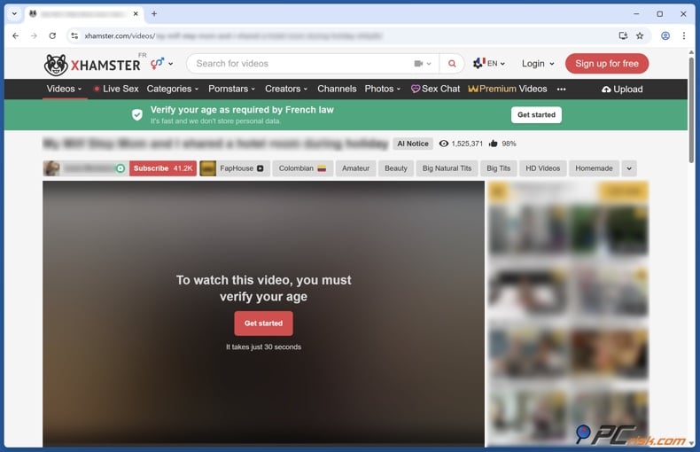
Task: Click the browser forward arrow
Action: (x=34, y=35)
